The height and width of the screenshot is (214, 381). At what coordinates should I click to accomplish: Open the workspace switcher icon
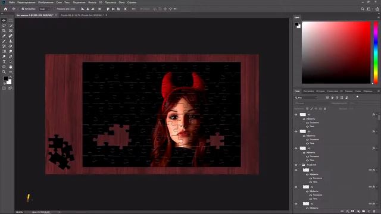[369, 9]
